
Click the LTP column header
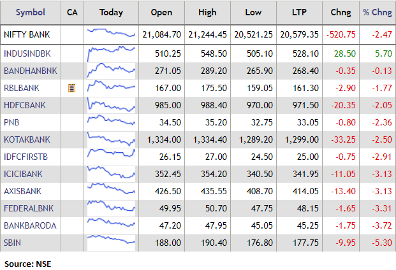297,12
